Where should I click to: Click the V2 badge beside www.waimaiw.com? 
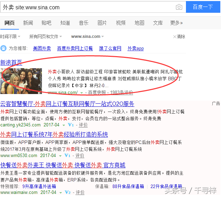pyautogui.click(x=68, y=192)
